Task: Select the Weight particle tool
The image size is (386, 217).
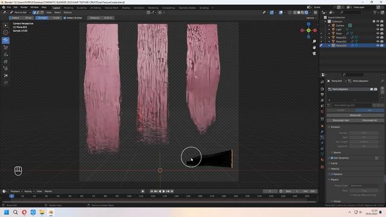Action: click(5, 83)
